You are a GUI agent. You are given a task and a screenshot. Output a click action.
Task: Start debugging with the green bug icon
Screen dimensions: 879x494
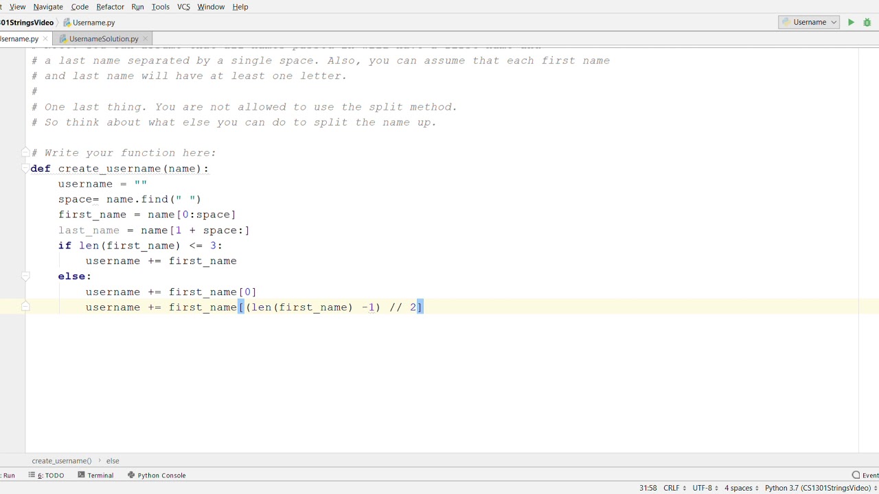[x=867, y=22]
